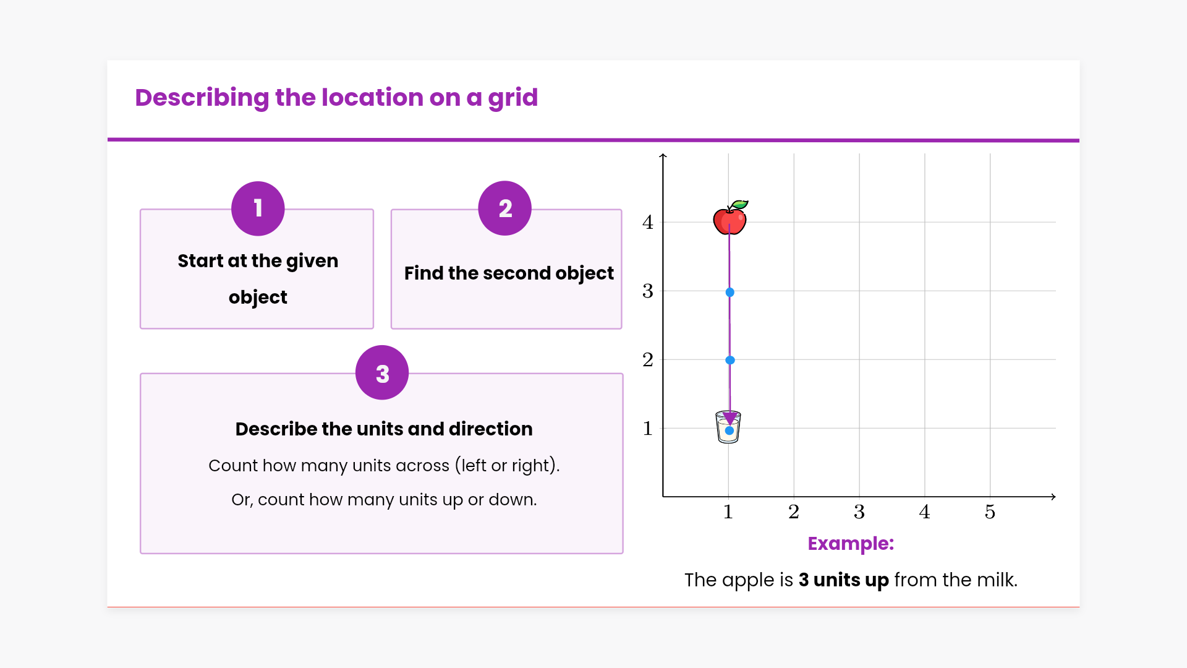Image resolution: width=1187 pixels, height=668 pixels.
Task: Click the number 2 on the horizontal axis
Action: 794,512
